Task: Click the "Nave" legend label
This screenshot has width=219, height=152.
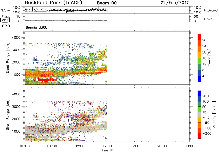Action: point(208,19)
